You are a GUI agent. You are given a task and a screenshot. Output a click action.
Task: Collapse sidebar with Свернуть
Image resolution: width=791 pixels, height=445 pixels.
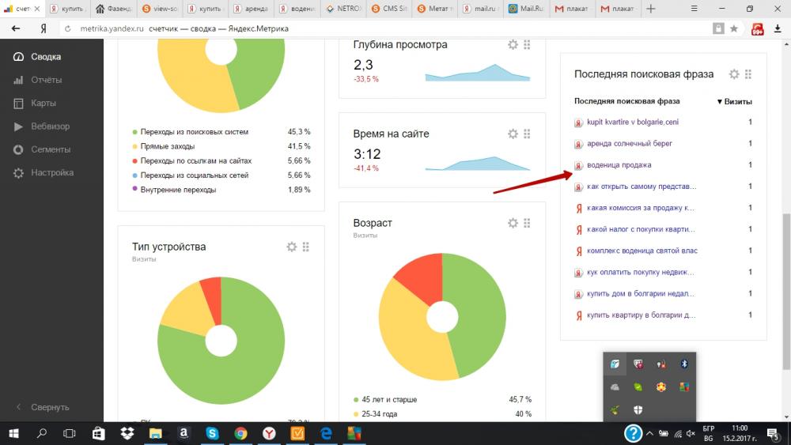coord(50,407)
